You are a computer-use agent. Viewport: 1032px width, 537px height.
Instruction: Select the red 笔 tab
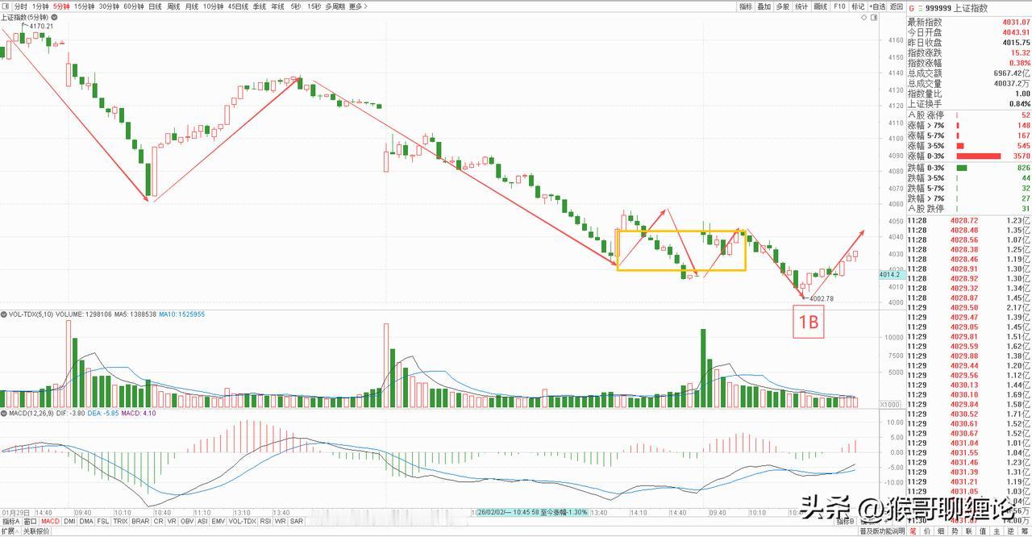[x=913, y=531]
